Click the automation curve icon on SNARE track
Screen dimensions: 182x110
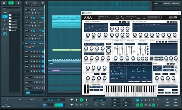[37, 52]
